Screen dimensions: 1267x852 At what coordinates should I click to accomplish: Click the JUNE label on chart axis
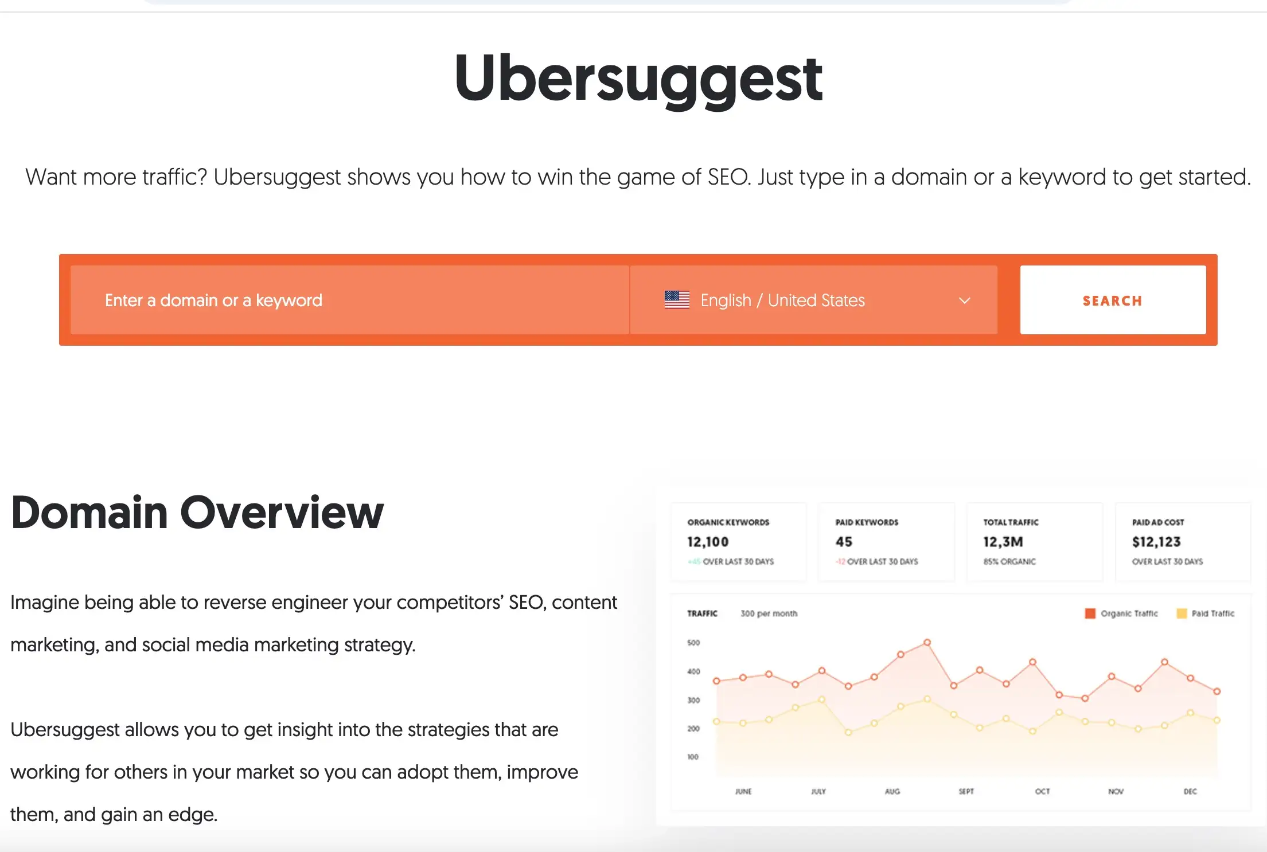(743, 791)
